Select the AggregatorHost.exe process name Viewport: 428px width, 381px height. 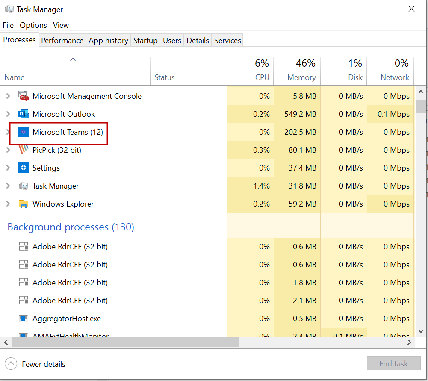(67, 318)
